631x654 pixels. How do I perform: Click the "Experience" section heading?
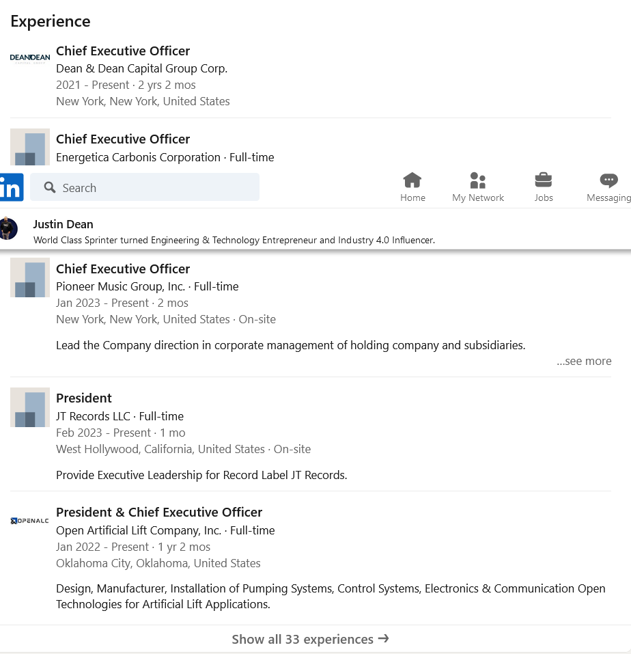click(x=51, y=21)
